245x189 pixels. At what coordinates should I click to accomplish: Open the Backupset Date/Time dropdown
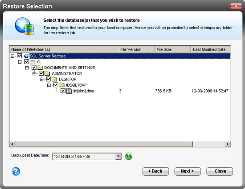coord(118,156)
